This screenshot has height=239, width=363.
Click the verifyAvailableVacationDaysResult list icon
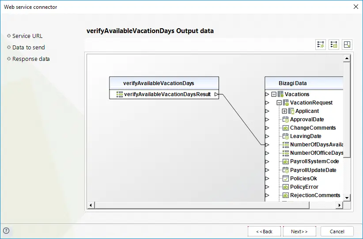[120, 94]
